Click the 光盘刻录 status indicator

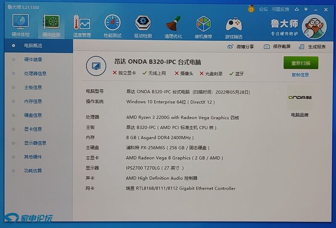pyautogui.click(x=211, y=74)
